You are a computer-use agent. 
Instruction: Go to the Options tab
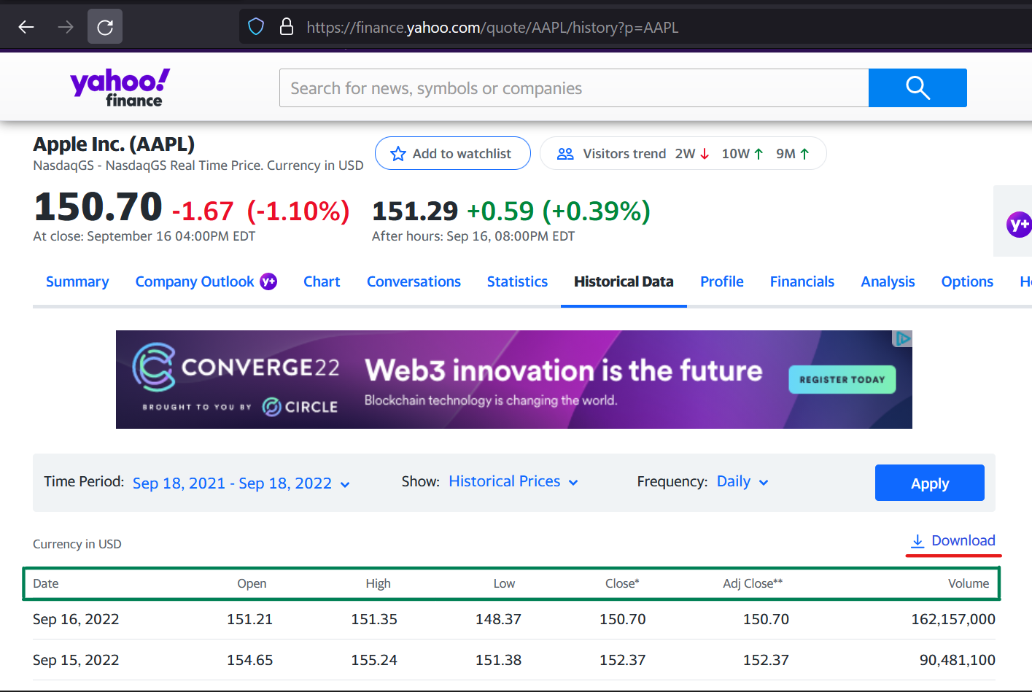tap(967, 281)
